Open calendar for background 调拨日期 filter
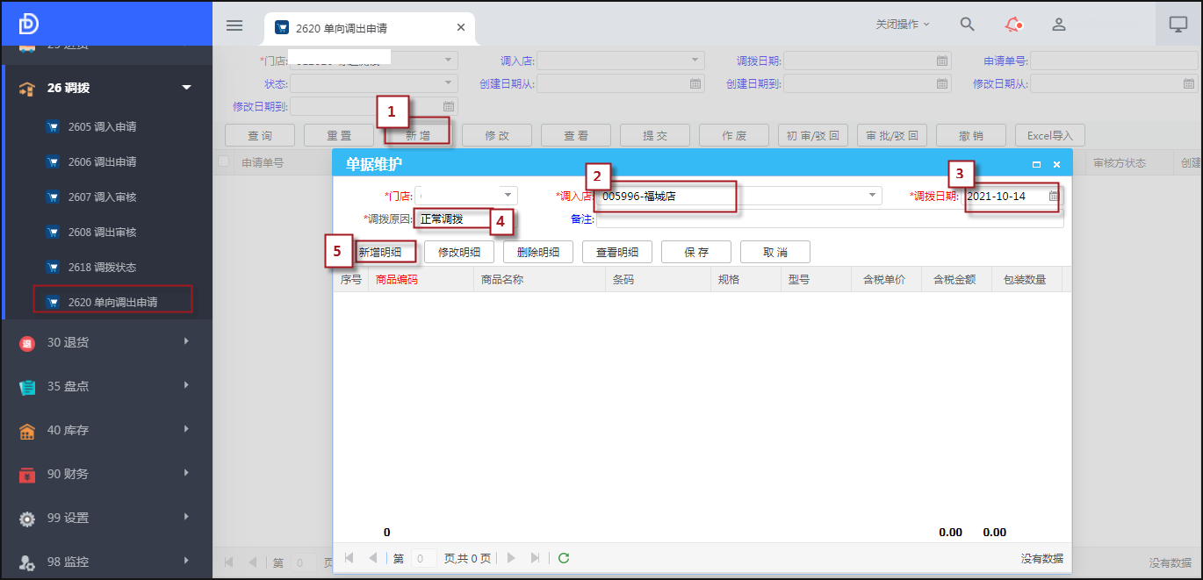Screen dimensions: 1203x580 [x=941, y=61]
